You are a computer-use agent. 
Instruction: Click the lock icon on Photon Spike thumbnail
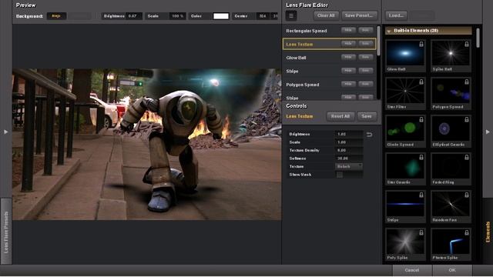467,232
